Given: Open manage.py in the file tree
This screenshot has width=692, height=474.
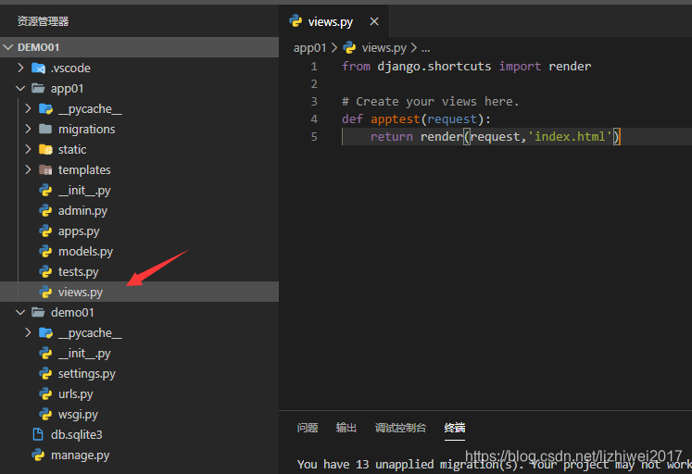Looking at the screenshot, I should pos(80,455).
